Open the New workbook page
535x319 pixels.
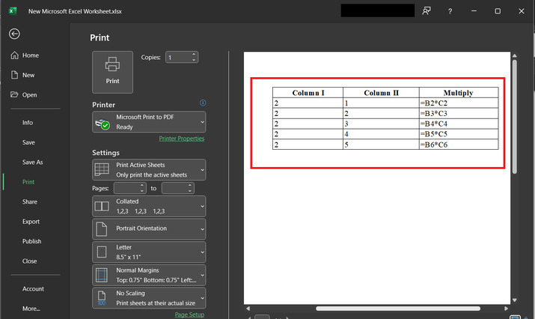tap(22, 75)
